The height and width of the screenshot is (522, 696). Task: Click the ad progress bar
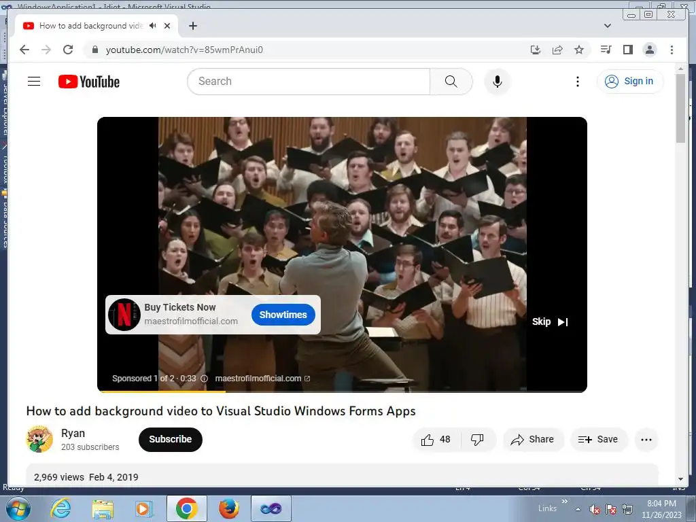342,391
